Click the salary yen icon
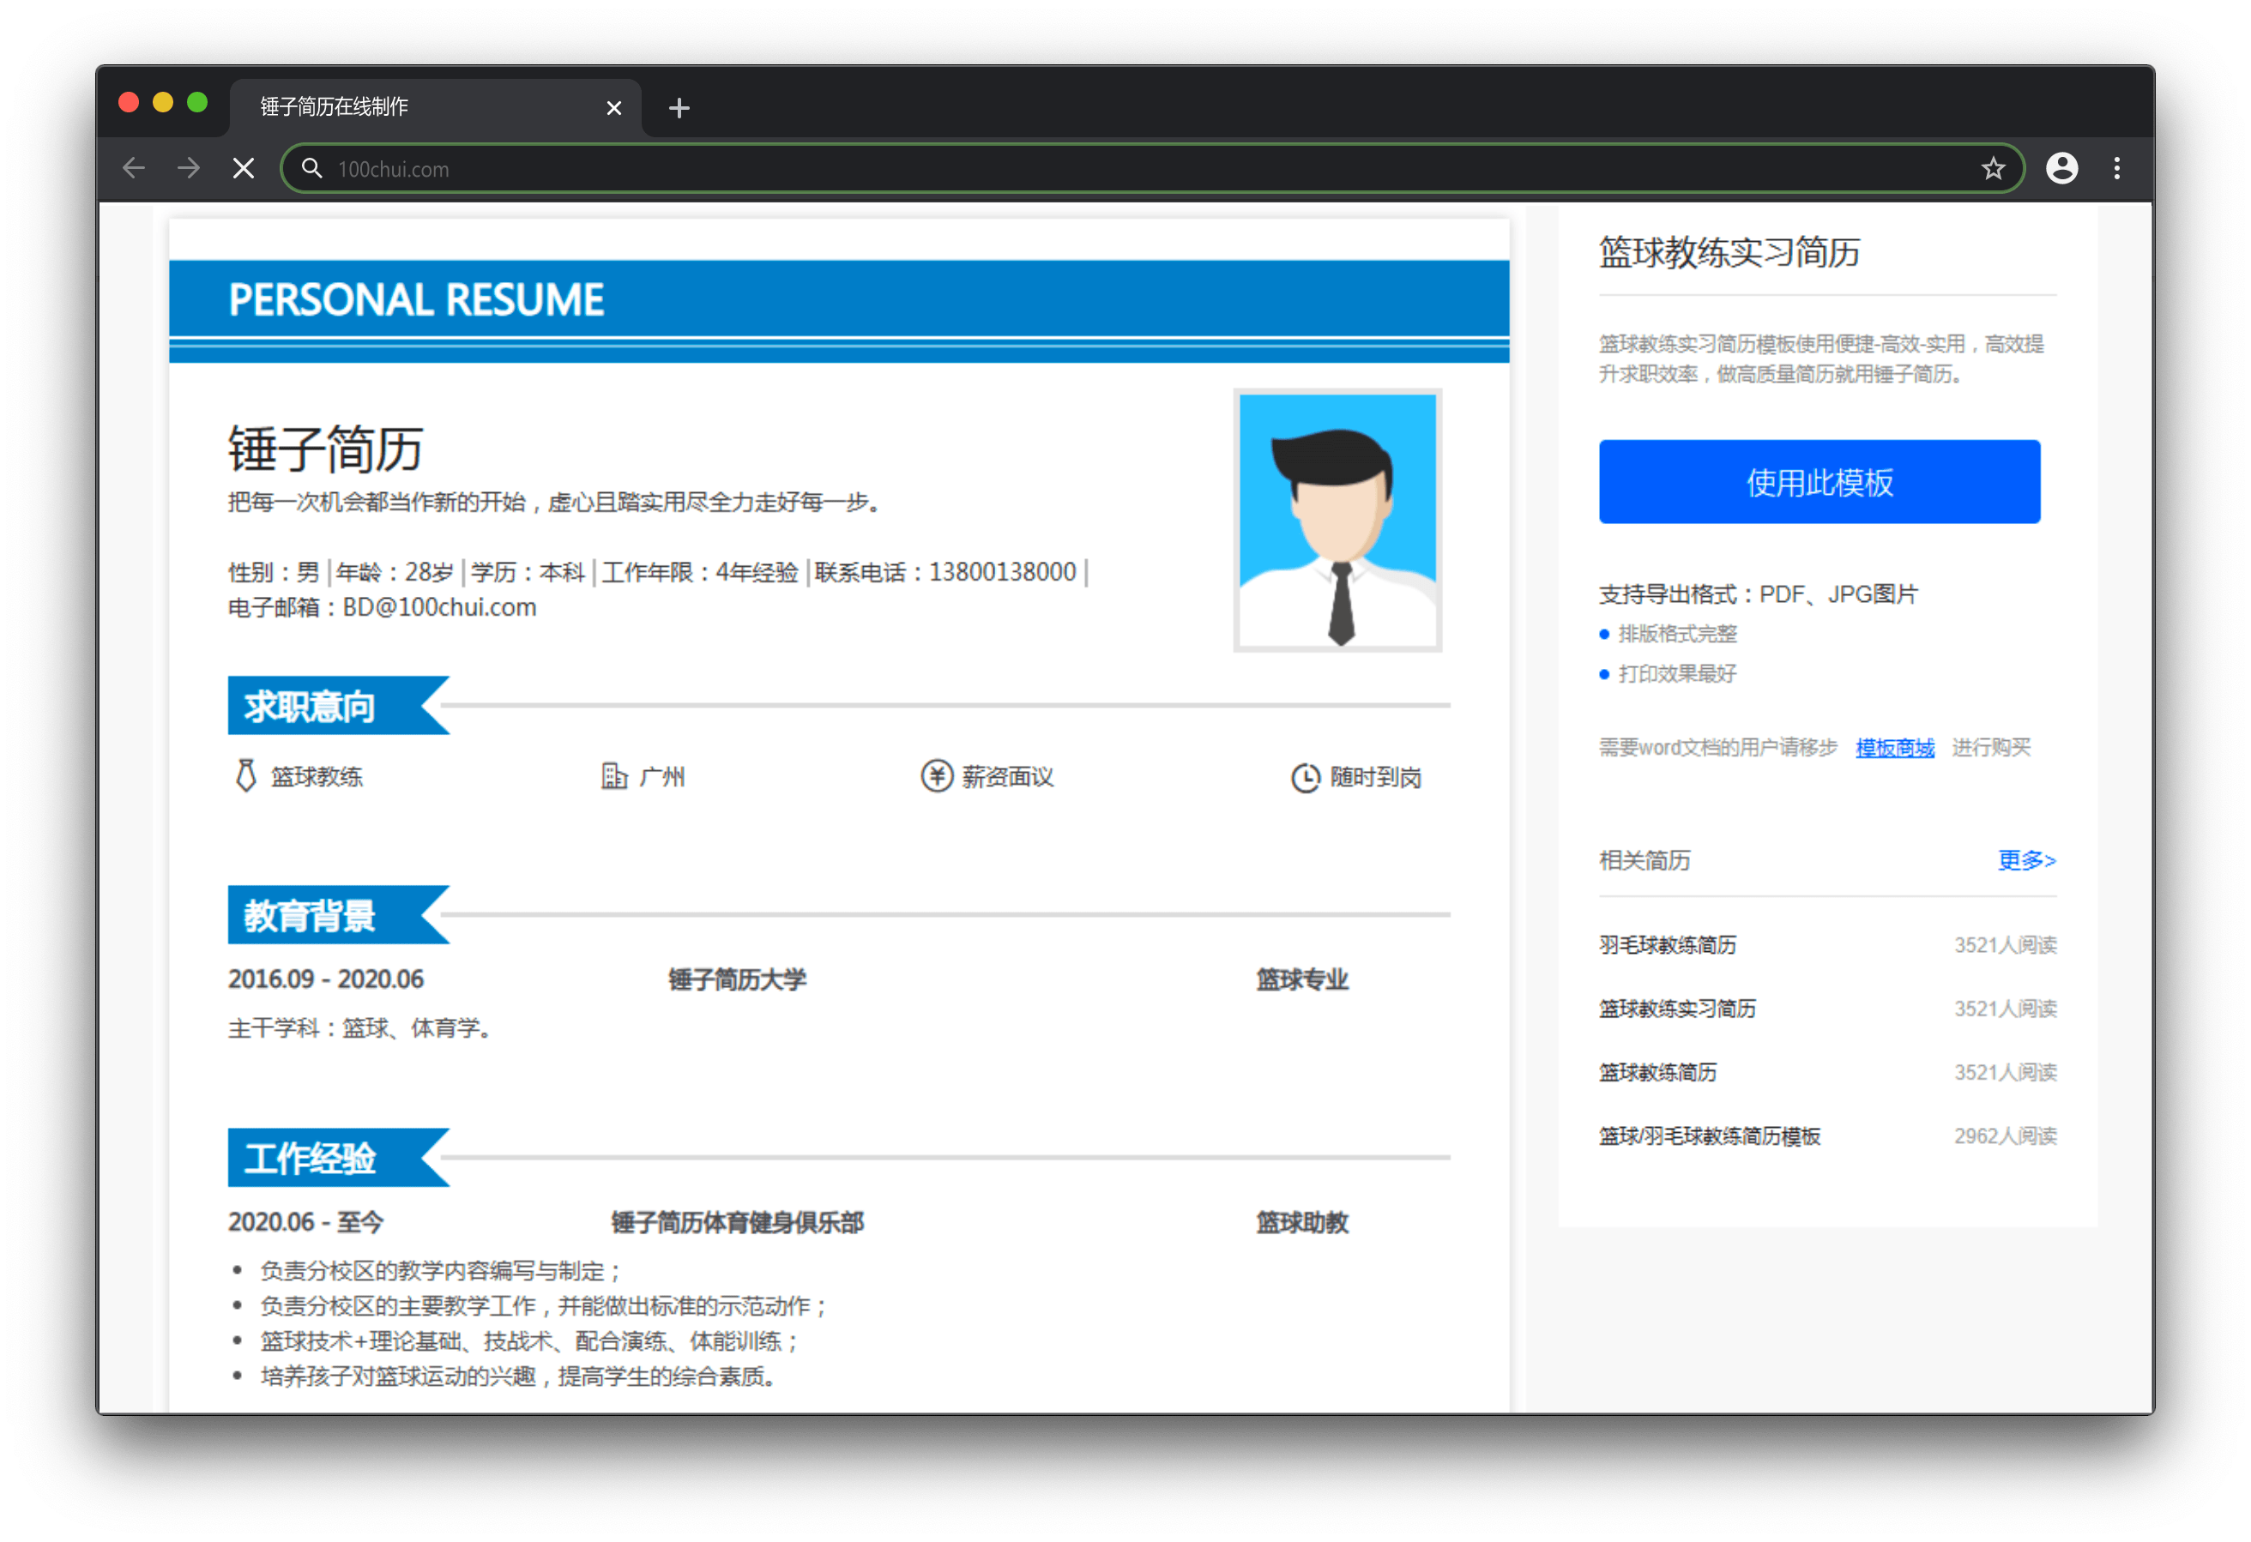2251x1542 pixels. click(x=936, y=776)
